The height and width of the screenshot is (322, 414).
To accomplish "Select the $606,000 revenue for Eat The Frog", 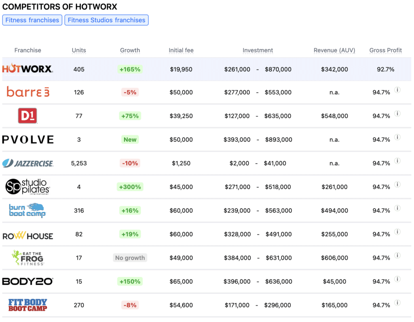I will pos(334,258).
